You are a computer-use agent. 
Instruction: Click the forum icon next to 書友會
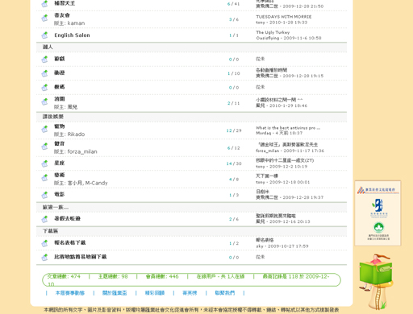coord(44,18)
